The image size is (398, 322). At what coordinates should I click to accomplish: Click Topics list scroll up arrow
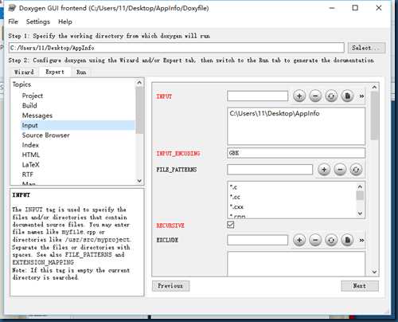pos(139,83)
